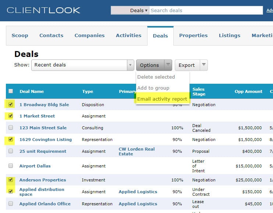Click the Export button
The image size is (273, 213).
point(187,65)
